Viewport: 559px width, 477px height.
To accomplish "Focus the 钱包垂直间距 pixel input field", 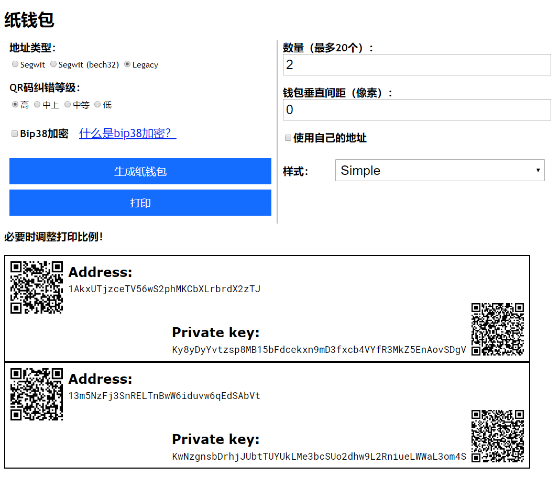I will pyautogui.click(x=416, y=110).
